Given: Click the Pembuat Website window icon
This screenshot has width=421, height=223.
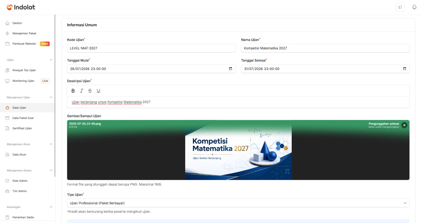Looking at the screenshot, I should coord(7,44).
